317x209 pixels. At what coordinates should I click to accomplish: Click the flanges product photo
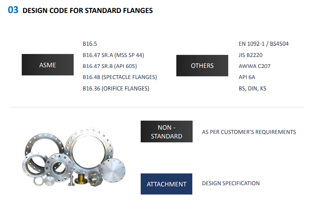tap(74, 158)
